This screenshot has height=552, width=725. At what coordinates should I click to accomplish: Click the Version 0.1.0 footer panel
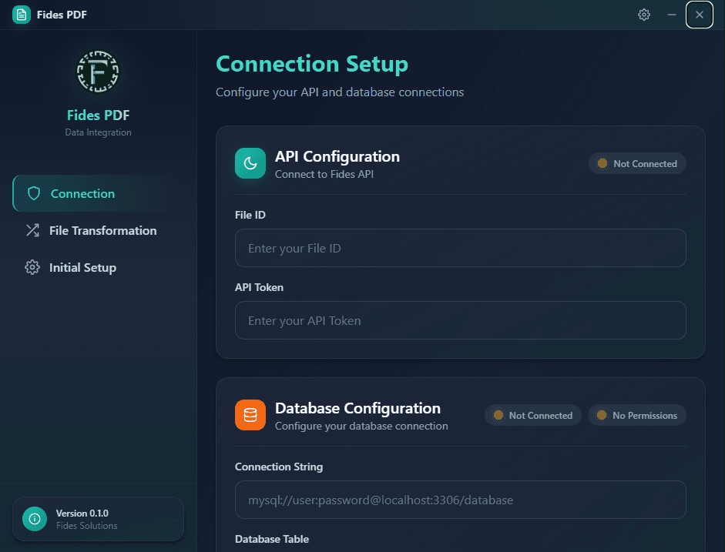pos(98,519)
